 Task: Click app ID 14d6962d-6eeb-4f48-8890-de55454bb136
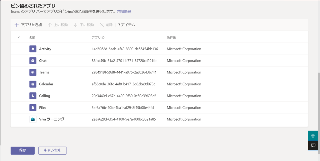click(125, 49)
